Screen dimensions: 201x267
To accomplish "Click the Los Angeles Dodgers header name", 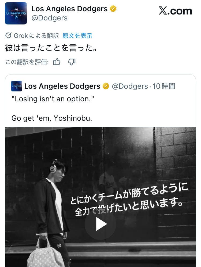I will click(69, 9).
